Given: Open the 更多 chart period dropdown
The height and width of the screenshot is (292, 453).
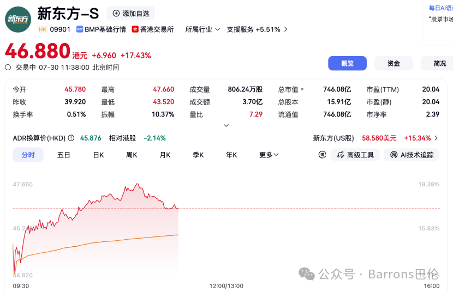Looking at the screenshot, I should coord(269,155).
